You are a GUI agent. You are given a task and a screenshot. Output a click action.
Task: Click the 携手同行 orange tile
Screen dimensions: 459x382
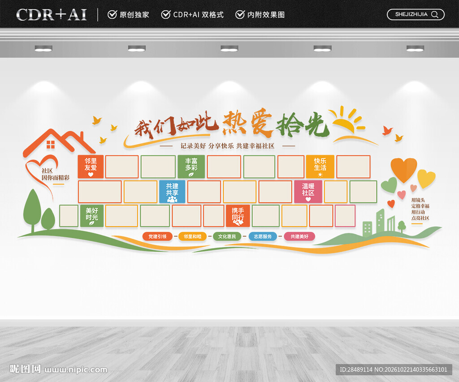(x=238, y=216)
